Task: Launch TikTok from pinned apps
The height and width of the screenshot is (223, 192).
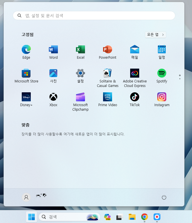Action: [135, 100]
